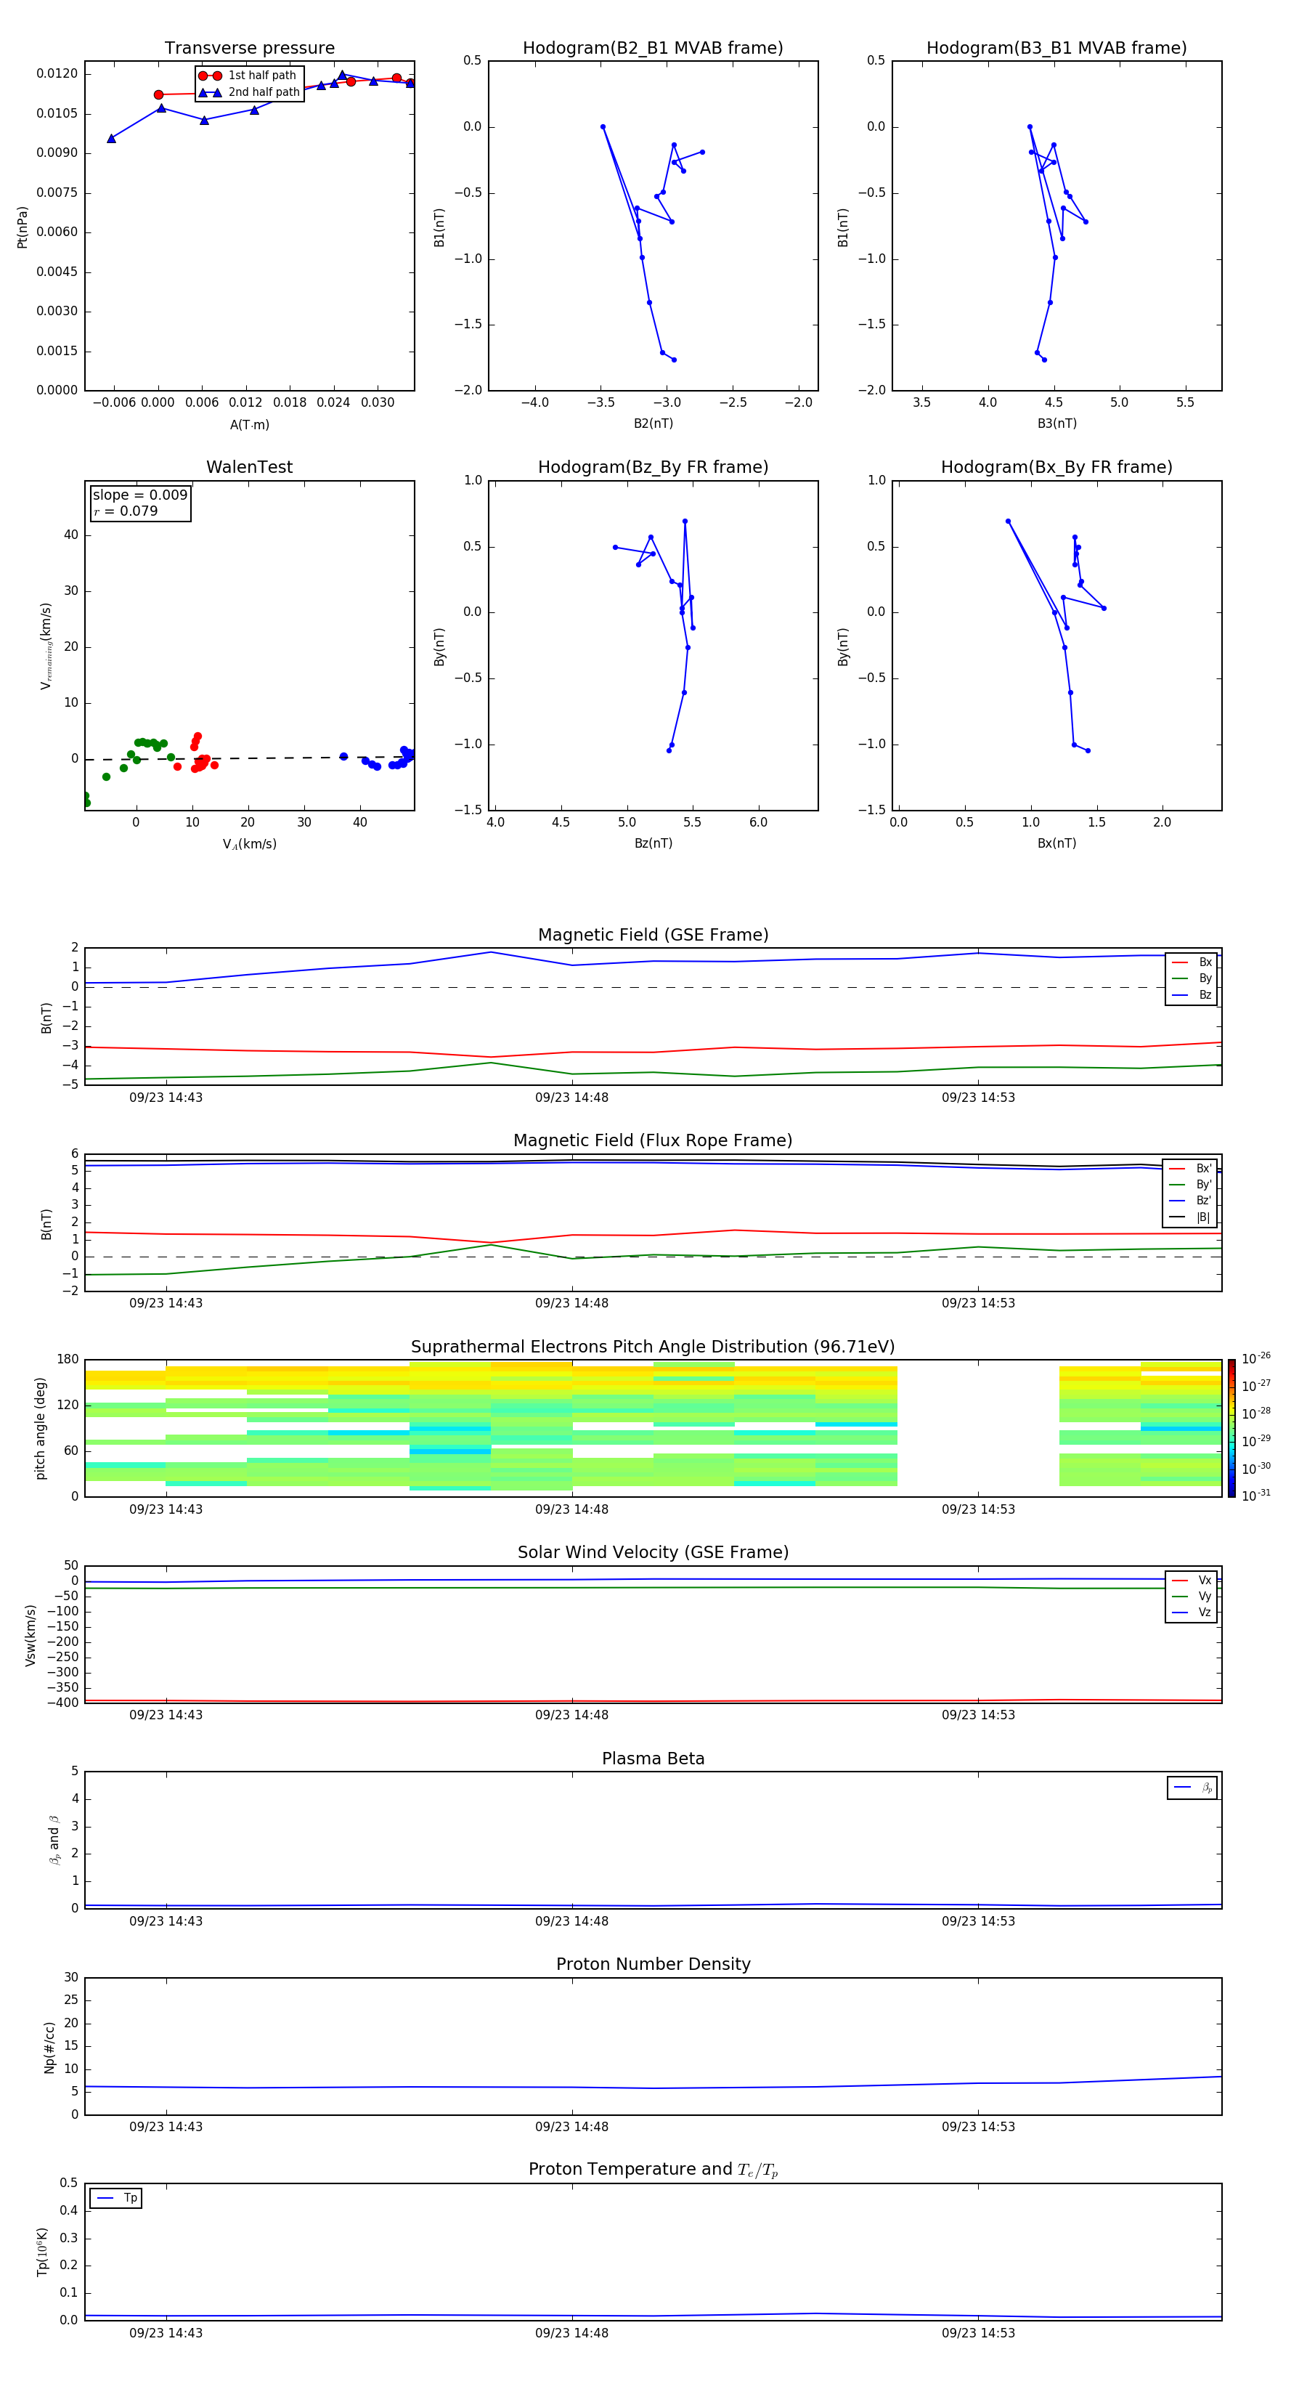Click the "Solar Wind Velocity (GSE Frame)" title
The width and height of the screenshot is (1307, 2397).
[x=653, y=1553]
